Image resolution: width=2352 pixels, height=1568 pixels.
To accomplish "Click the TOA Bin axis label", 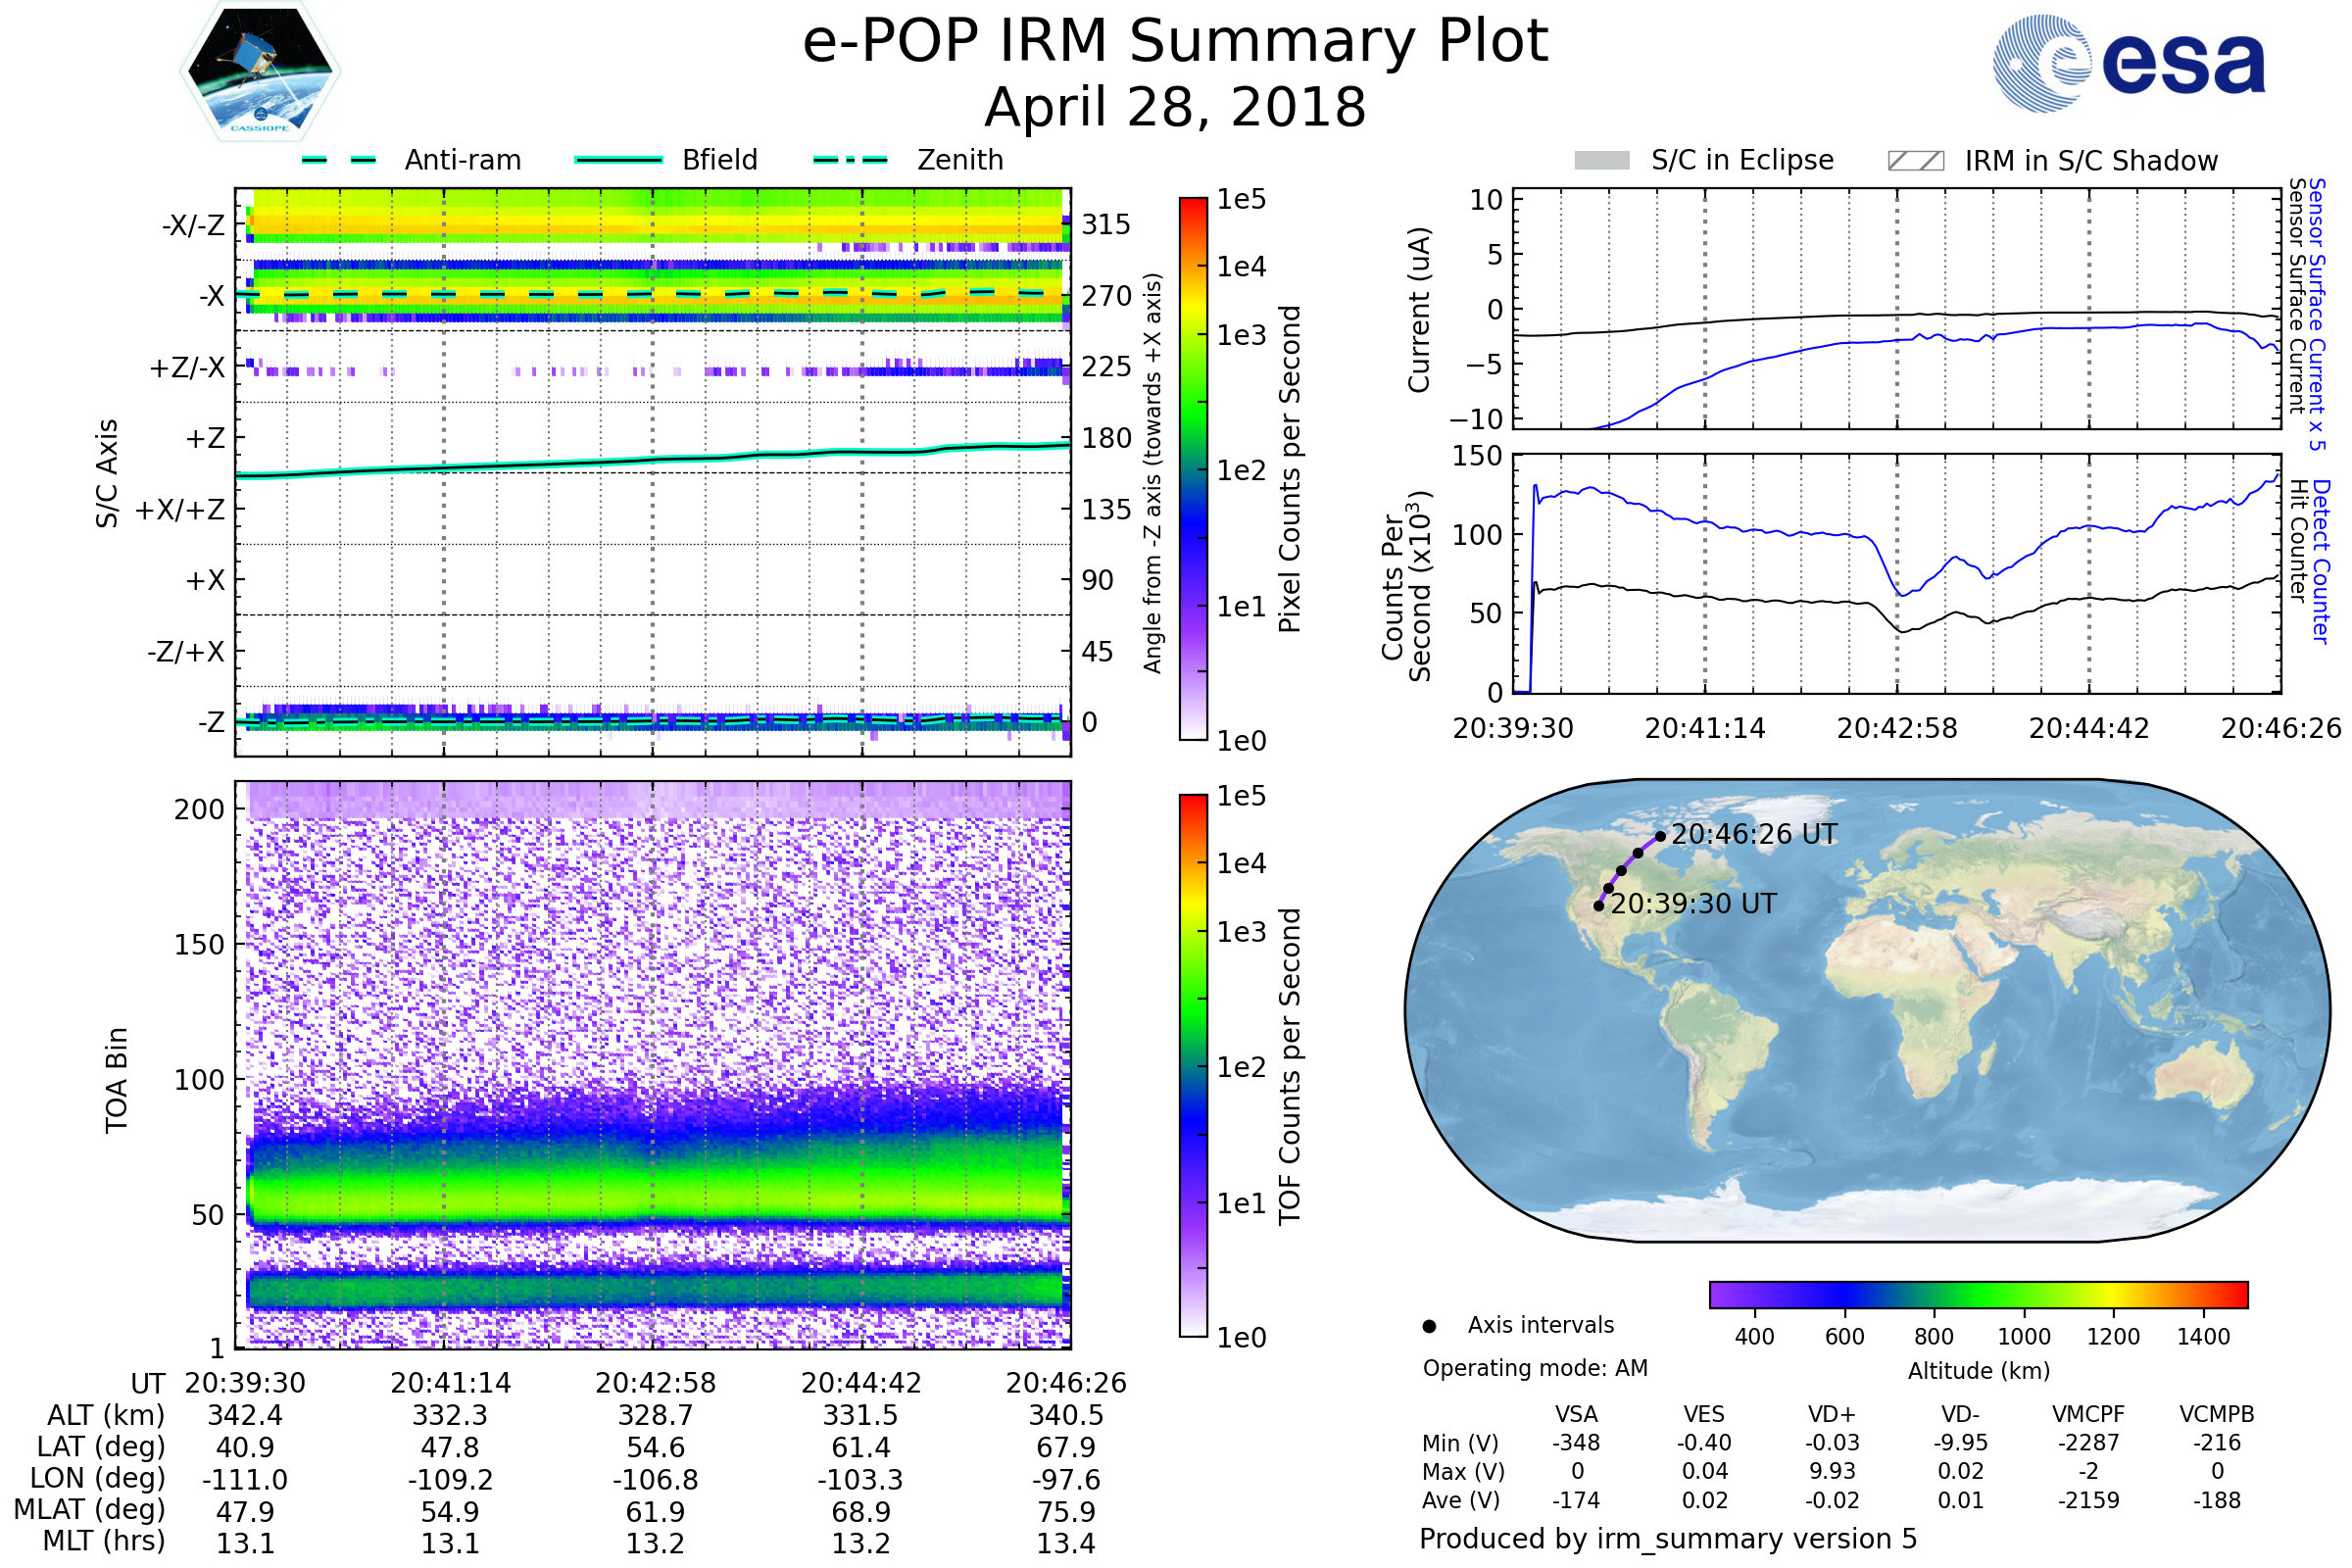I will (117, 1080).
